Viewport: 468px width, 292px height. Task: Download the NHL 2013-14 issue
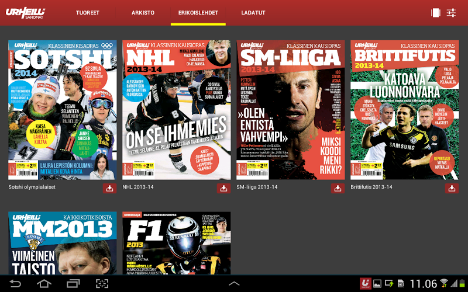(x=223, y=188)
